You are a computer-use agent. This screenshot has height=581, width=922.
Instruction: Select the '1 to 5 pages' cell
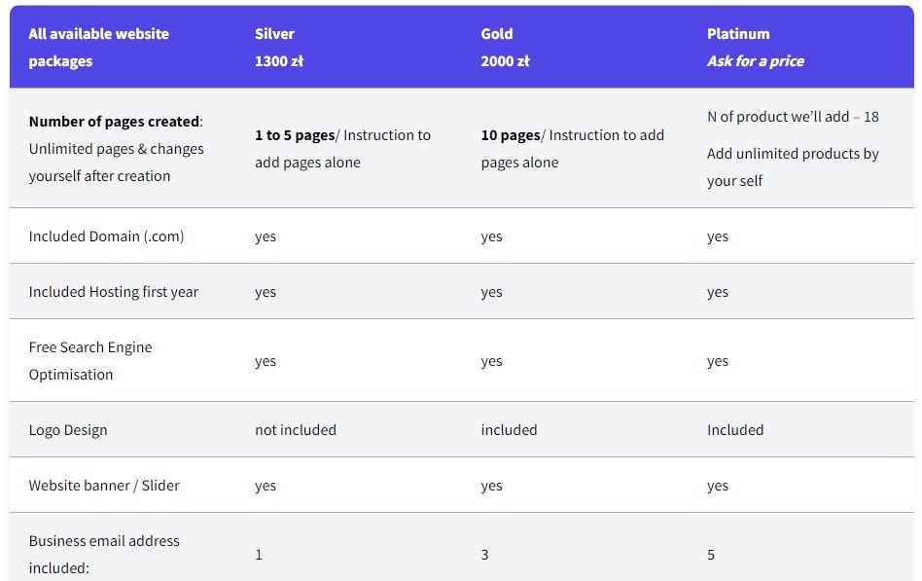click(342, 148)
